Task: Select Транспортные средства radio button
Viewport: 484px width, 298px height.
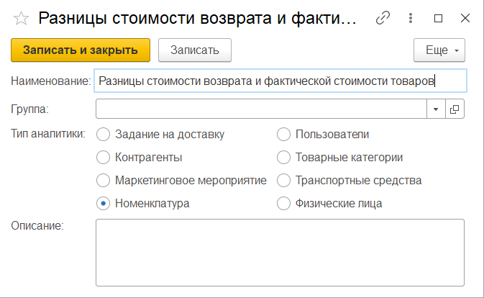Action: (283, 180)
